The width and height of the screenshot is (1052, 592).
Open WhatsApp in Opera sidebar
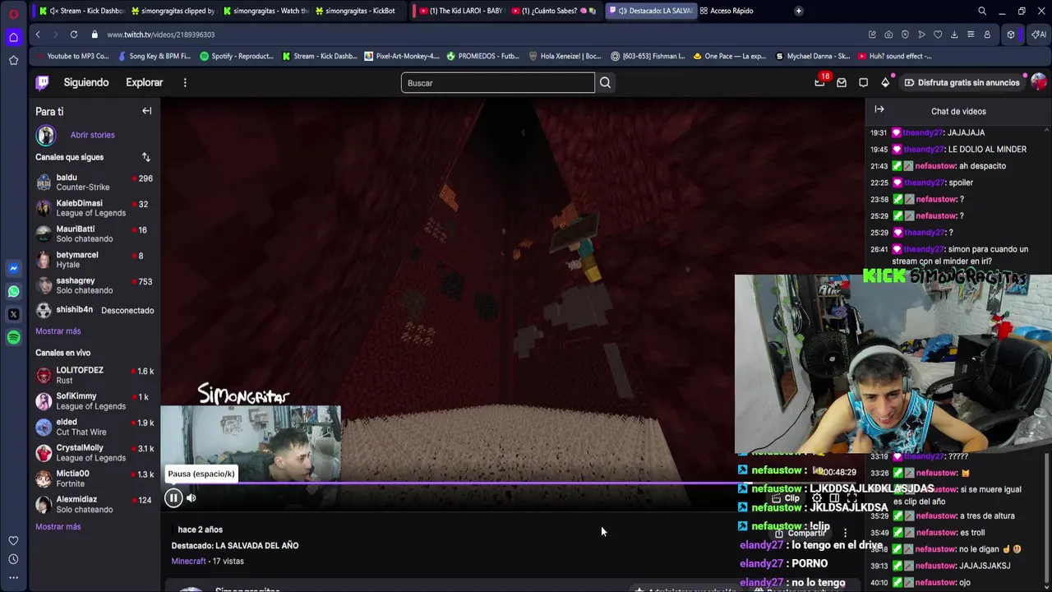point(13,291)
